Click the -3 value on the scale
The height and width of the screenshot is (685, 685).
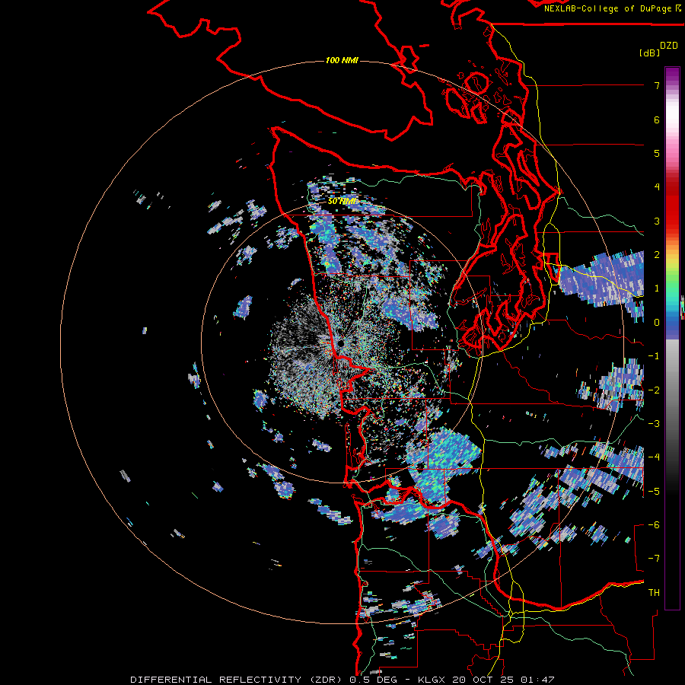coord(654,424)
